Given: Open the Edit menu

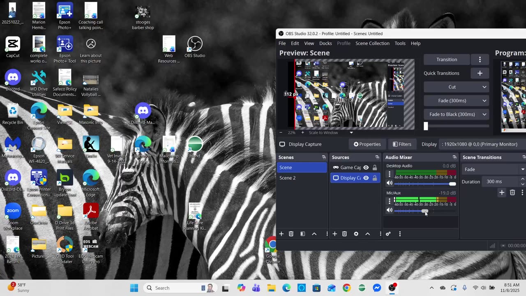Looking at the screenshot, I should (x=295, y=43).
